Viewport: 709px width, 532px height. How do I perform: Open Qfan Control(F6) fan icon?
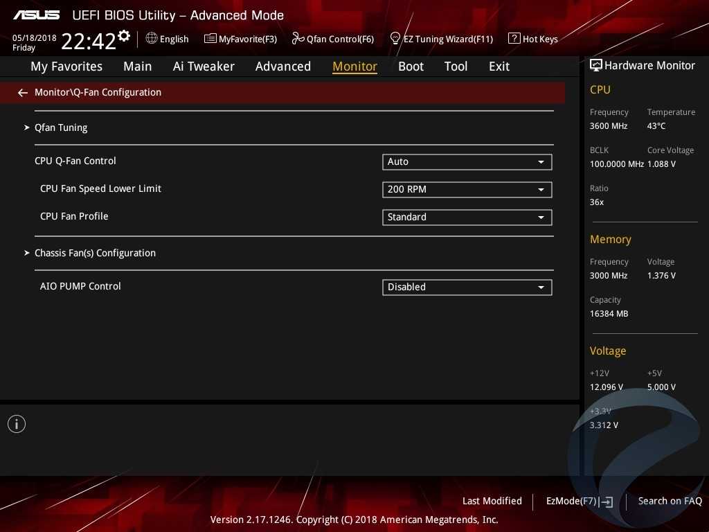(x=298, y=39)
